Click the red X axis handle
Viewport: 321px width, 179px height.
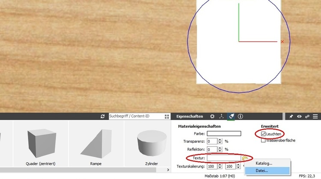(x=282, y=42)
